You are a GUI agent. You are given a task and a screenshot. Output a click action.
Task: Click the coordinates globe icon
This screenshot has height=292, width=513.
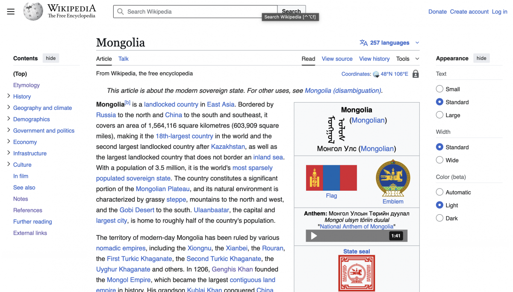coord(376,74)
